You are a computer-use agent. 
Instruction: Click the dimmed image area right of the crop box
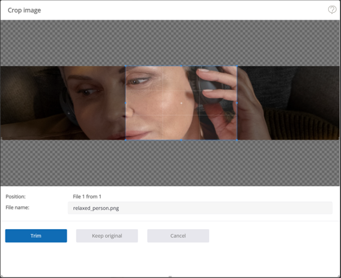[x=287, y=103]
